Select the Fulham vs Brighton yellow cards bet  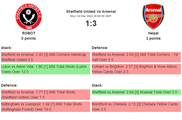(136, 69)
